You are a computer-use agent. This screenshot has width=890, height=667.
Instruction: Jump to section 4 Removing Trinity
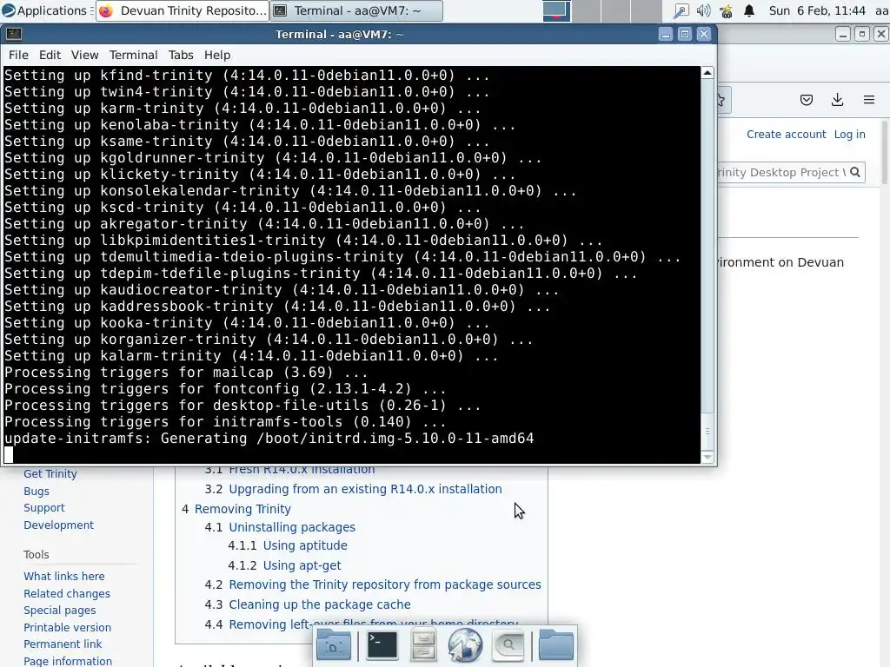242,509
